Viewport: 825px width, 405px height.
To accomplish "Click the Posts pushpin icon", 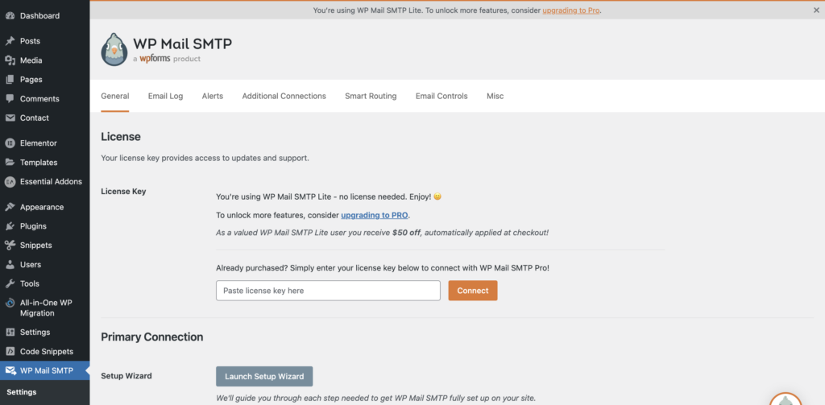I will [x=10, y=41].
